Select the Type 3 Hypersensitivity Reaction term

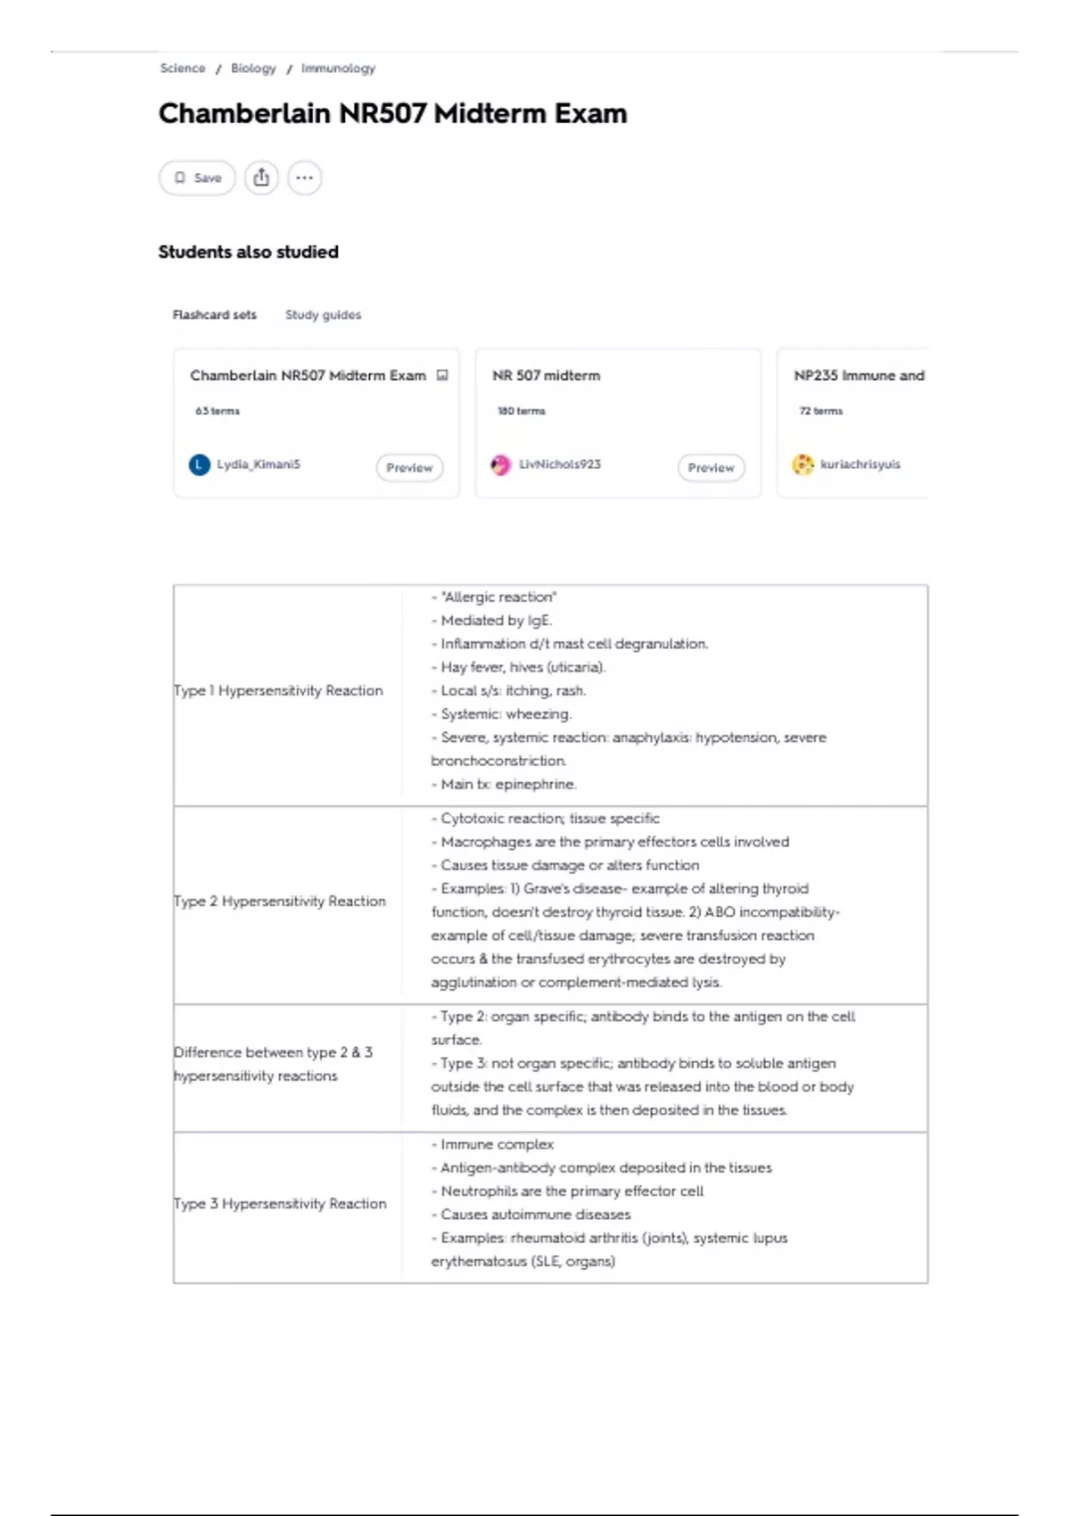pyautogui.click(x=280, y=1204)
